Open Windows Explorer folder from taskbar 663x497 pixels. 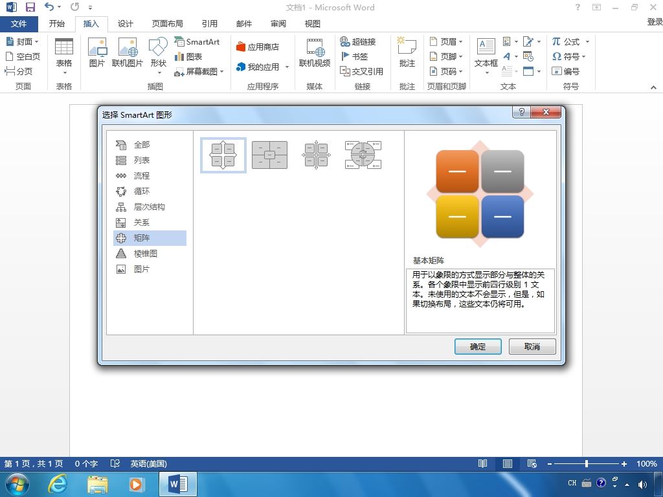(x=98, y=484)
